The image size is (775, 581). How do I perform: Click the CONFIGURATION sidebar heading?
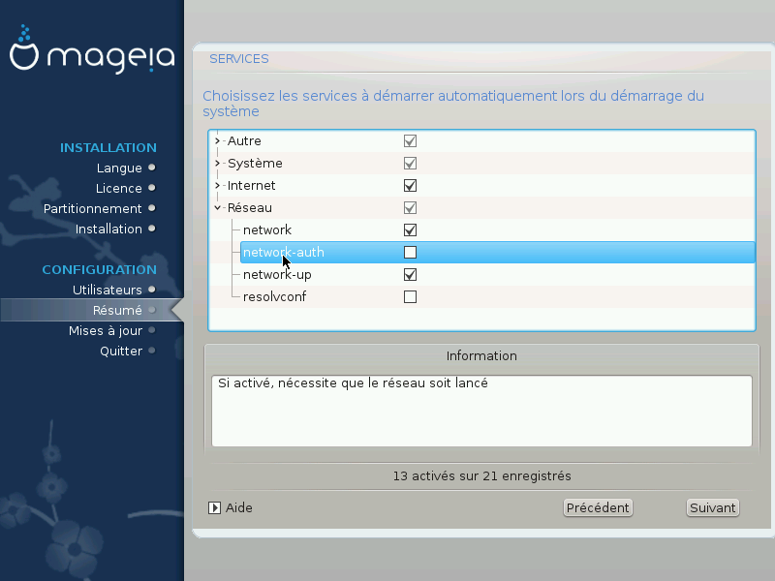click(x=100, y=270)
